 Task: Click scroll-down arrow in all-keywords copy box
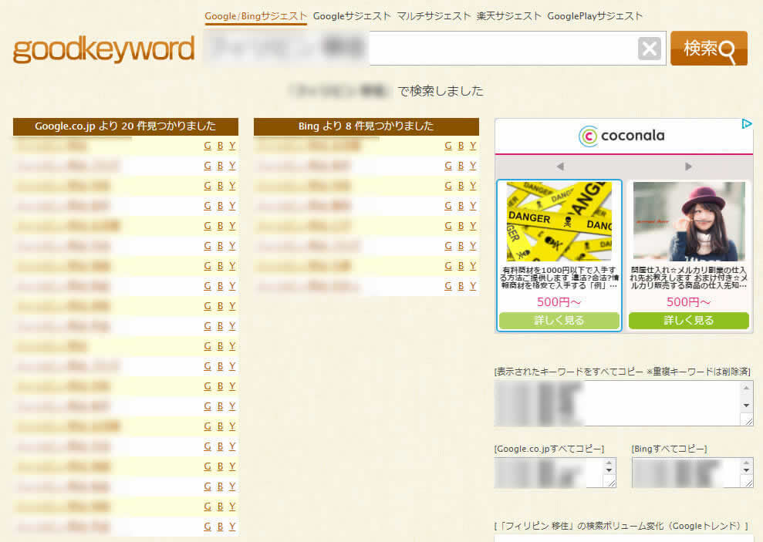click(747, 406)
